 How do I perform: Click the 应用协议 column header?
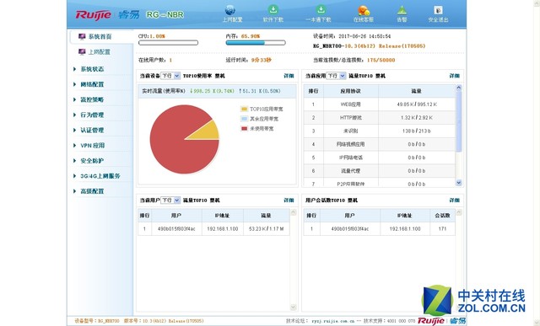pos(351,91)
